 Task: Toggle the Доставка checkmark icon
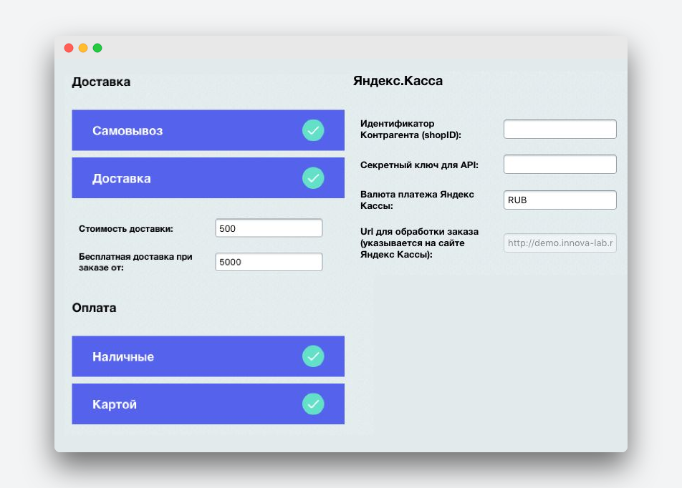coord(313,178)
